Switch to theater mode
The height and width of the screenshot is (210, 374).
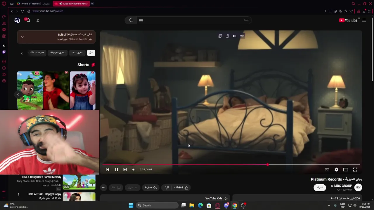[x=346, y=169]
